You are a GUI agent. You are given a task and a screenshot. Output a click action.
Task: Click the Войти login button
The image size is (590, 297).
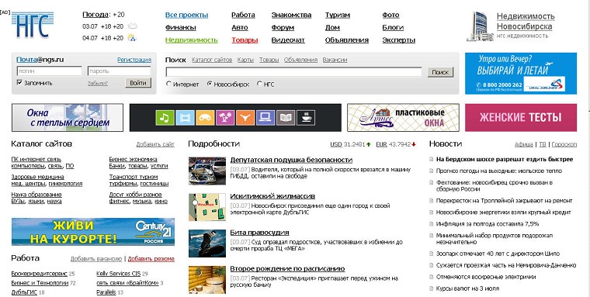138,83
